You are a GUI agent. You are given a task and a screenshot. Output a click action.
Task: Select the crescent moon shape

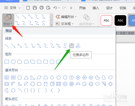tap(7, 90)
